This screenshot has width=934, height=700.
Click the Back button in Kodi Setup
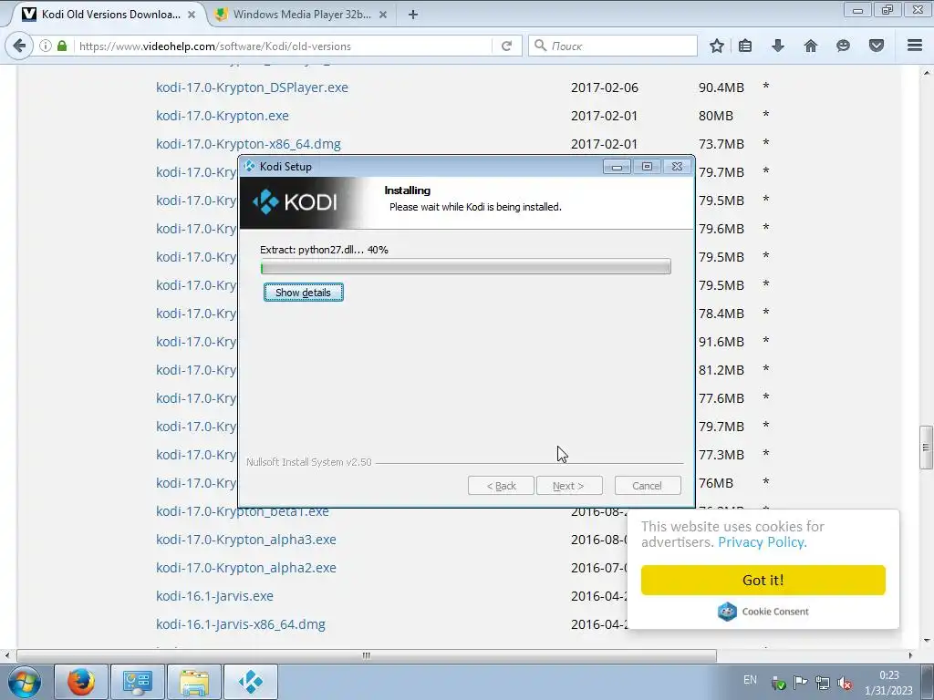(501, 486)
